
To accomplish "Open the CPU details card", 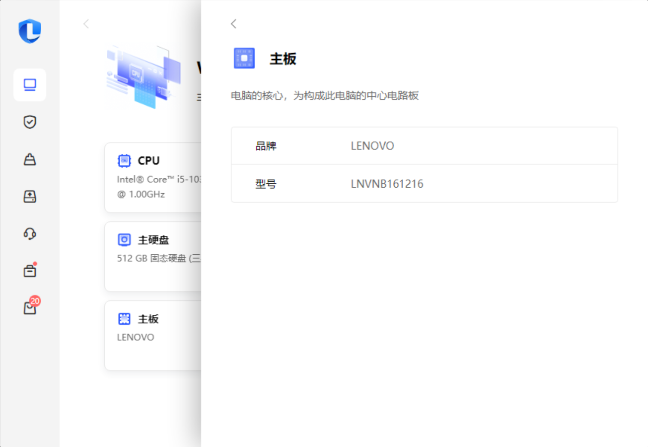I will [153, 178].
